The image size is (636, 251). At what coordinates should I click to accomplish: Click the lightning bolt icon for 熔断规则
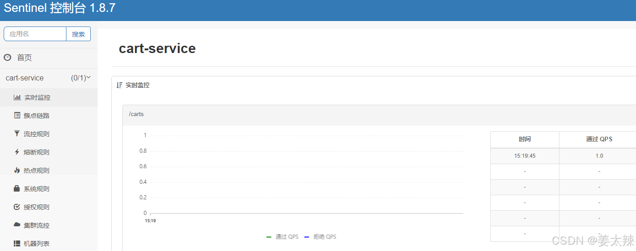pyautogui.click(x=17, y=152)
